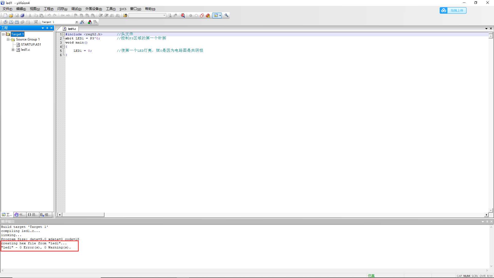Collapse code fold at line 4
This screenshot has width=494, height=278.
pyautogui.click(x=63, y=47)
